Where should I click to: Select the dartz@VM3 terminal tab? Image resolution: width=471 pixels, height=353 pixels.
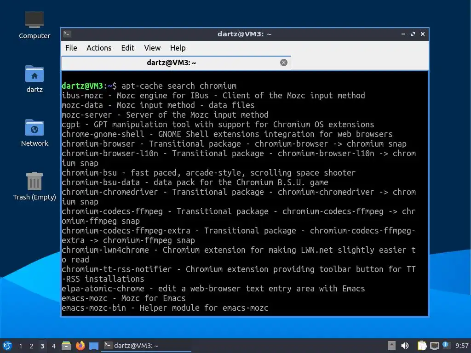pyautogui.click(x=176, y=63)
